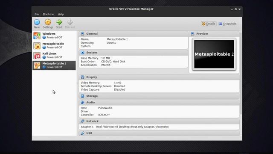The width and height of the screenshot is (273, 154).
Task: Select the Windows VM name
Action: [49, 34]
